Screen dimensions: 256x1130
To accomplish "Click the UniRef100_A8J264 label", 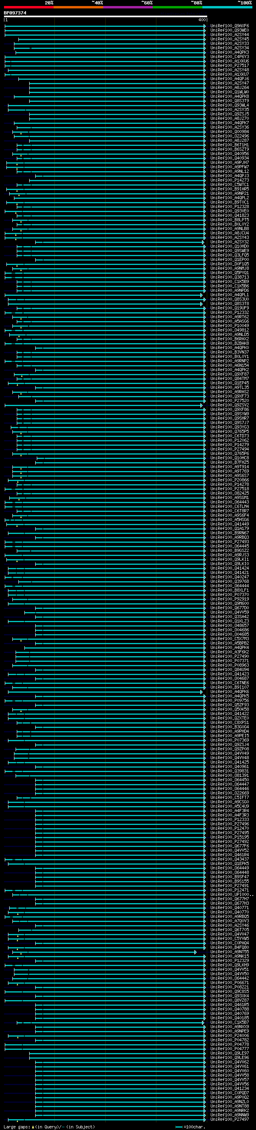I will [230, 88].
